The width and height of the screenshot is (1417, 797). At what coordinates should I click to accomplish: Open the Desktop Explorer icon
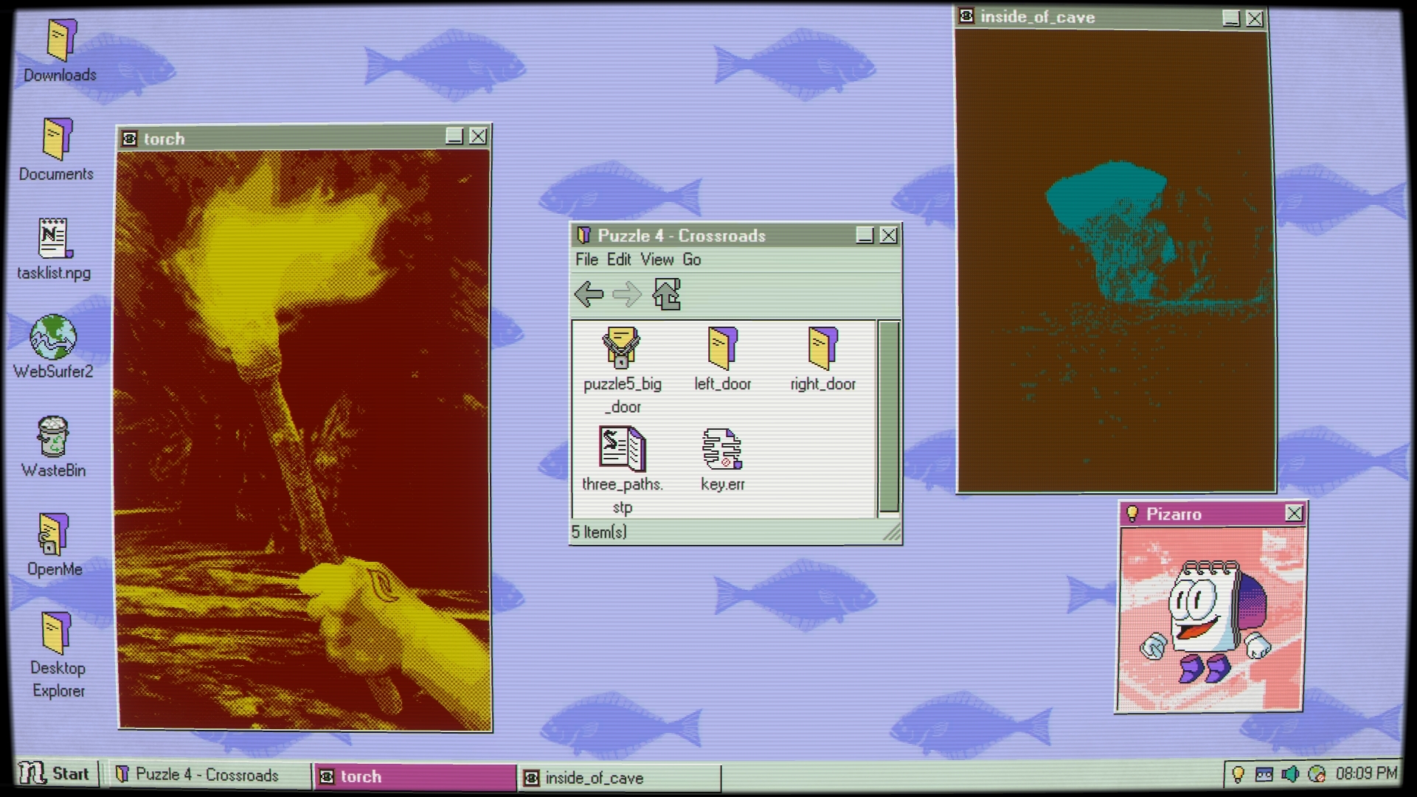point(56,634)
